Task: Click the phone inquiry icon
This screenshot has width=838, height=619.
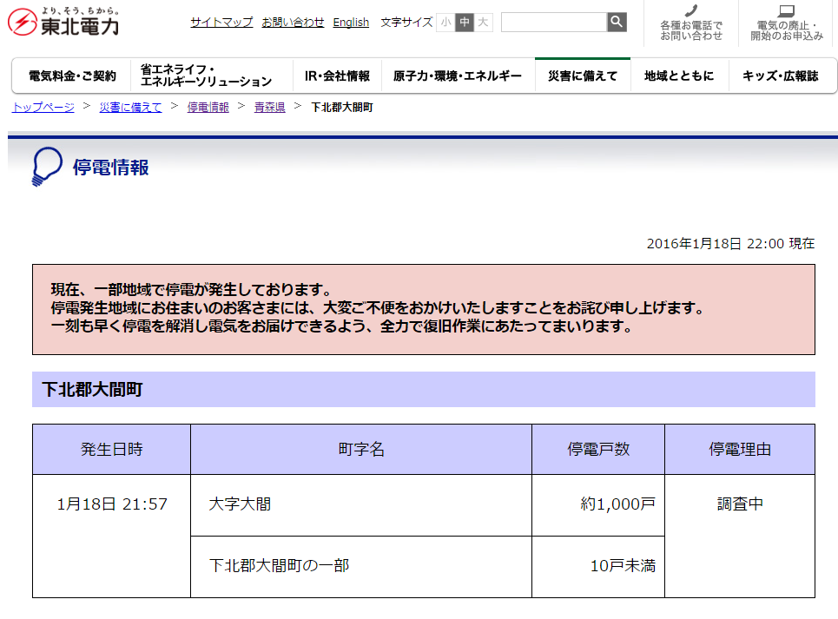Action: [690, 13]
